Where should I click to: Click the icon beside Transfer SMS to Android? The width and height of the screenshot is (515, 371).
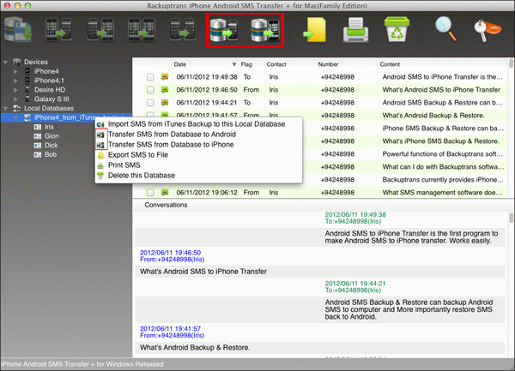tap(100, 135)
